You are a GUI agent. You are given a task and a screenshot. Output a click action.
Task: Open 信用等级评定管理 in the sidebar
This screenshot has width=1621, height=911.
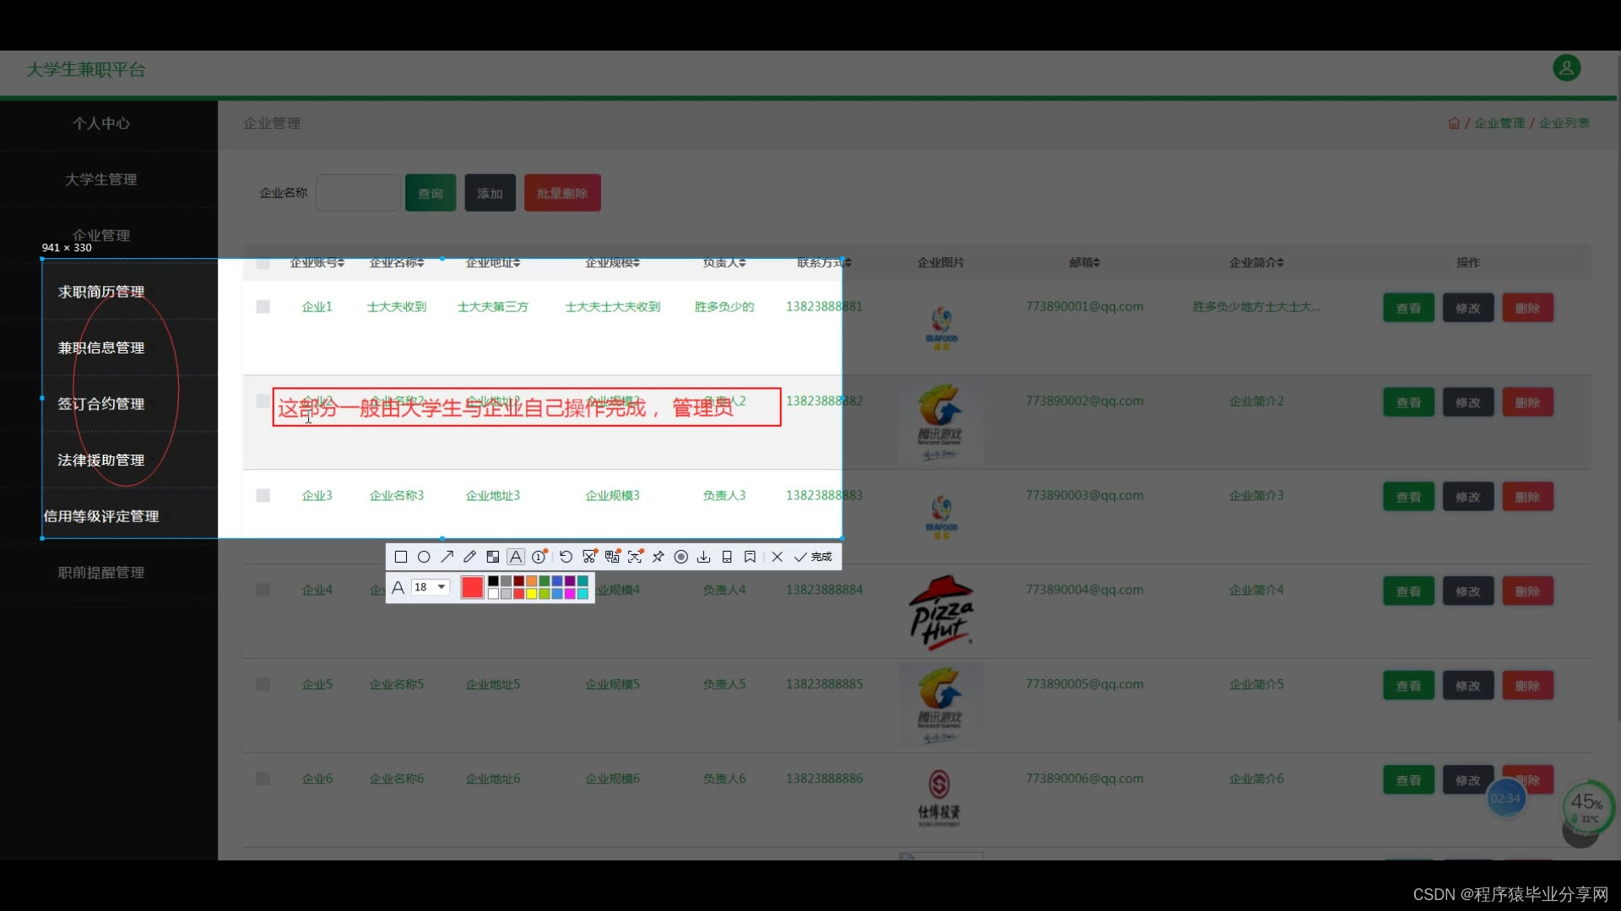tap(101, 516)
